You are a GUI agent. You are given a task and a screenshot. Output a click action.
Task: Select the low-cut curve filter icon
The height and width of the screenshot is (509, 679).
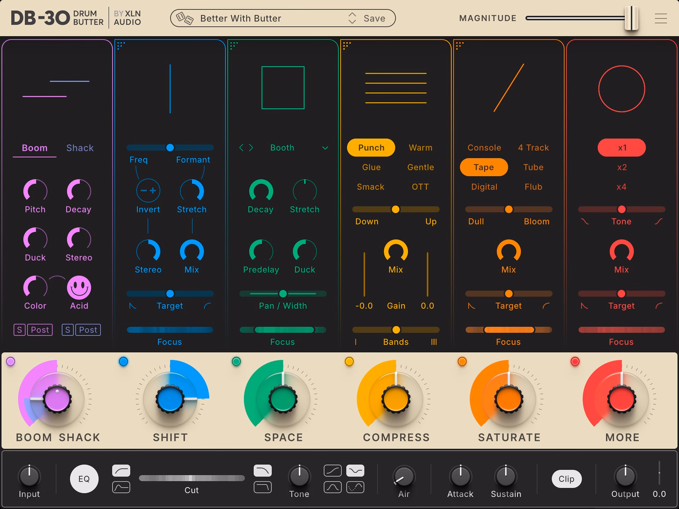click(x=121, y=471)
